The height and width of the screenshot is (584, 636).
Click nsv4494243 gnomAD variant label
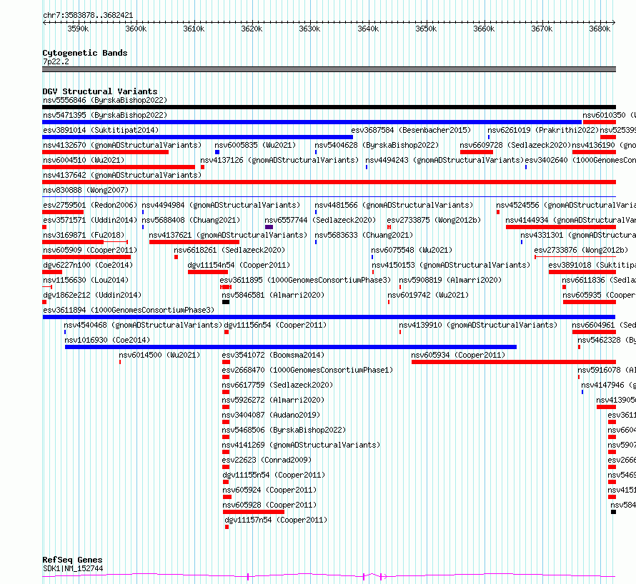pos(444,160)
